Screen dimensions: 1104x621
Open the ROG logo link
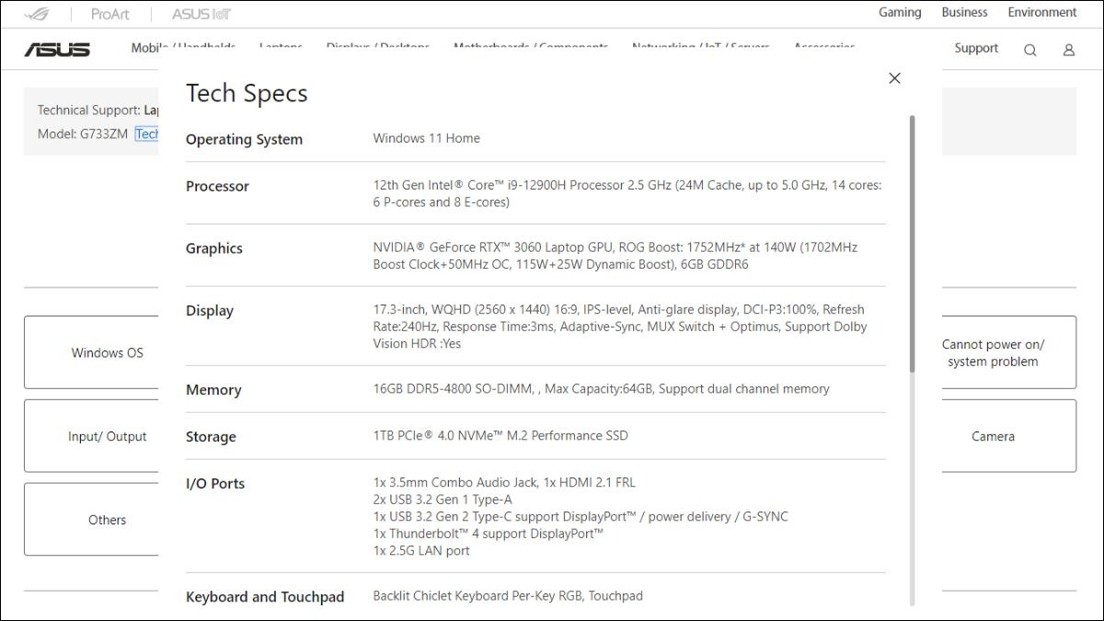[x=38, y=14]
